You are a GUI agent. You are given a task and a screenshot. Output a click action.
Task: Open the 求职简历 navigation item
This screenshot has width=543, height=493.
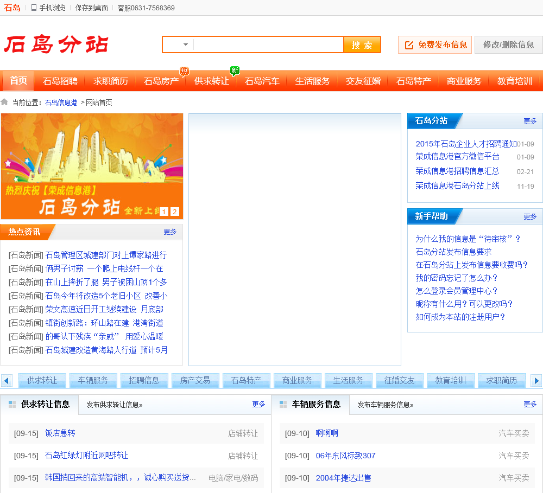click(x=110, y=81)
